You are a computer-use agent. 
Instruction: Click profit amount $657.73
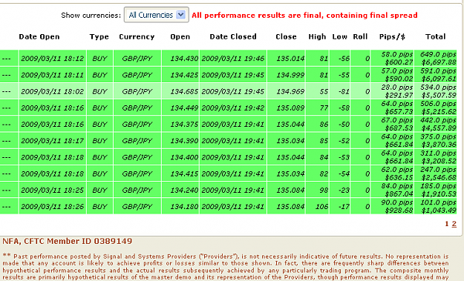(x=399, y=112)
